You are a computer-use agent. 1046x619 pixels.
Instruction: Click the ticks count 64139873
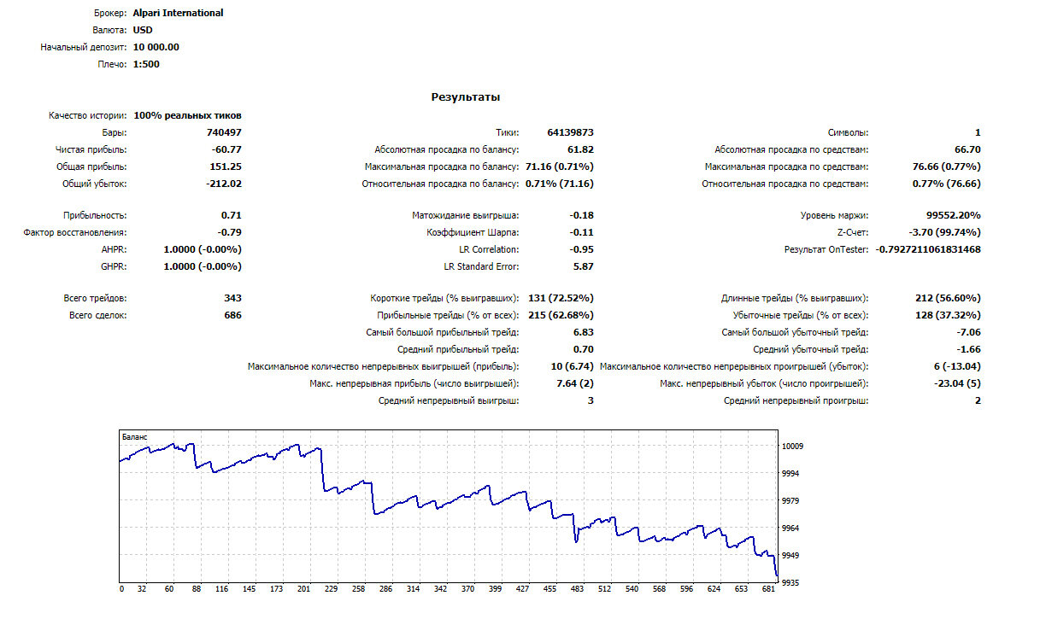coord(570,132)
